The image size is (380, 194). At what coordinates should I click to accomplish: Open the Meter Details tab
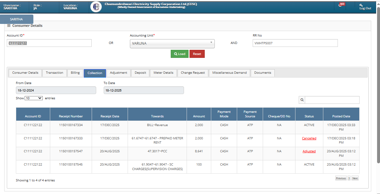coord(163,73)
